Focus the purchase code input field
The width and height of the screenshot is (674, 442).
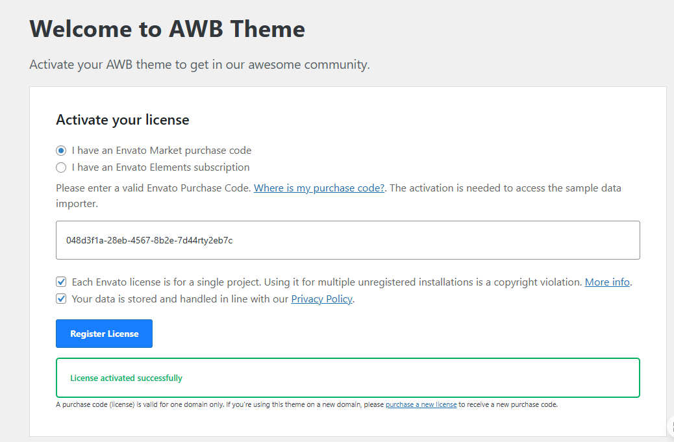pos(348,240)
